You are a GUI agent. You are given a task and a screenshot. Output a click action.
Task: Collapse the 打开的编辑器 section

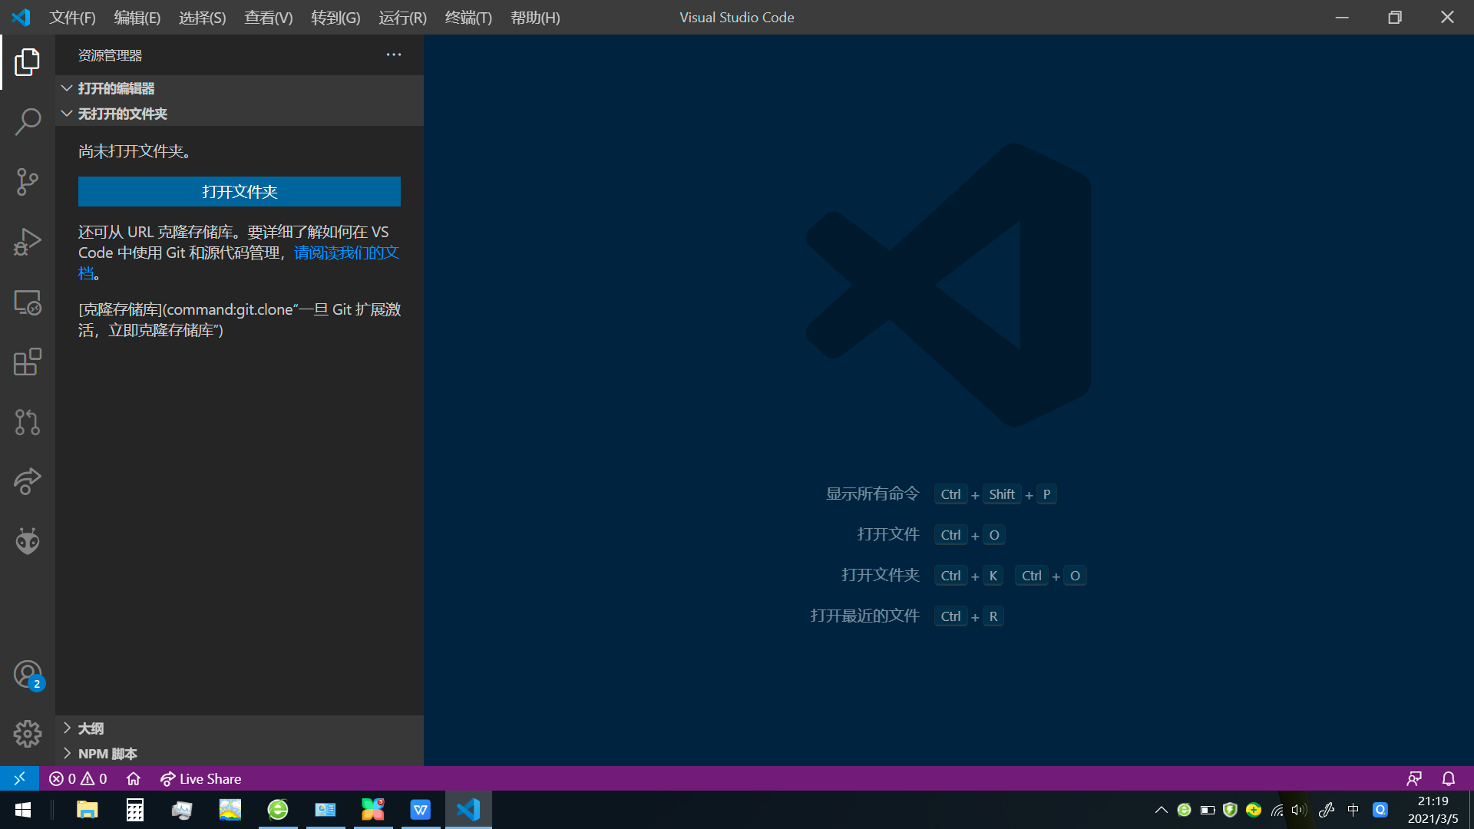point(116,88)
